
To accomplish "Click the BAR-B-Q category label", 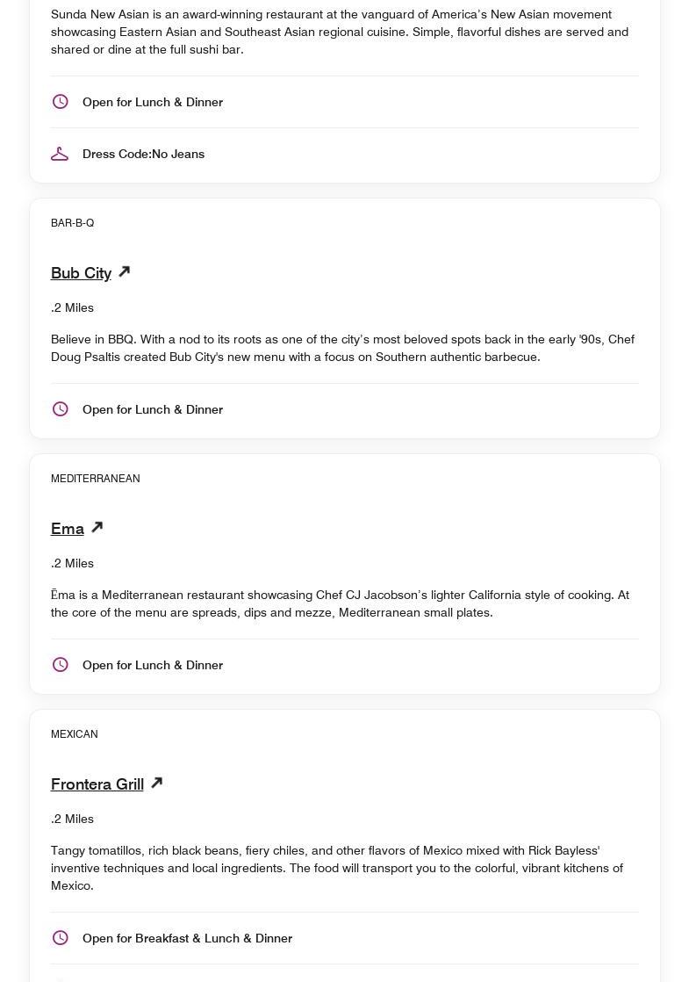I will tap(73, 223).
